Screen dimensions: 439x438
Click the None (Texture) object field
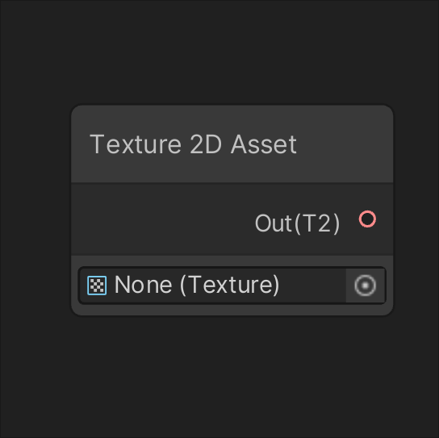(232, 286)
